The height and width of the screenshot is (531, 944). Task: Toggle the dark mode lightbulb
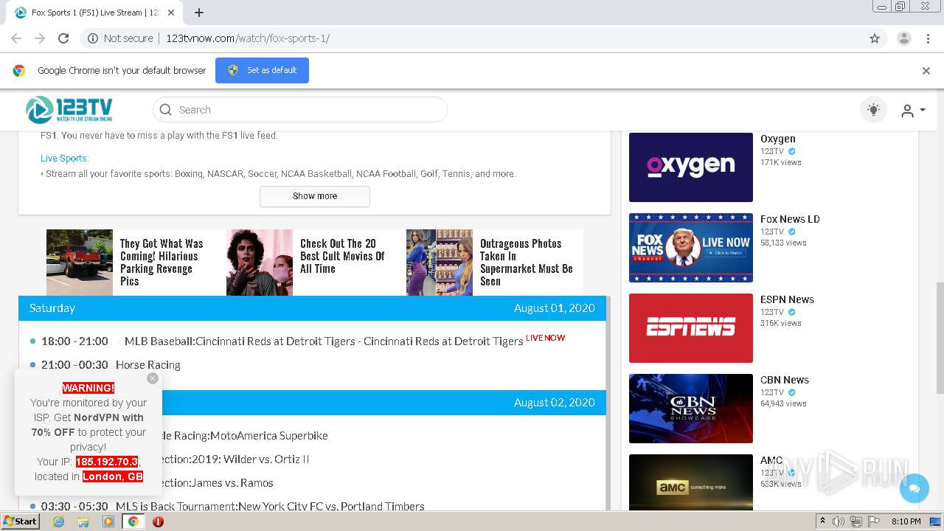click(873, 110)
